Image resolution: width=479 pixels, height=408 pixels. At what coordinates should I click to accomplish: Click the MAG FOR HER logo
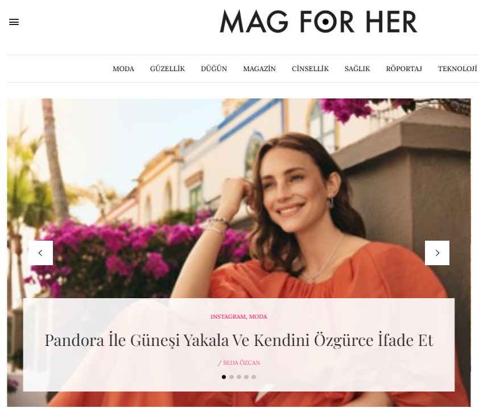tap(319, 22)
